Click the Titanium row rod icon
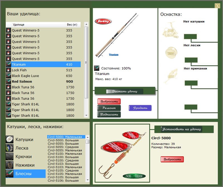Image resolution: width=223 pixels, height=187 pixels. point(8,64)
